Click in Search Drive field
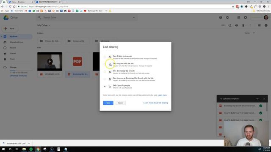This screenshot has width=271, height=152. [86, 18]
